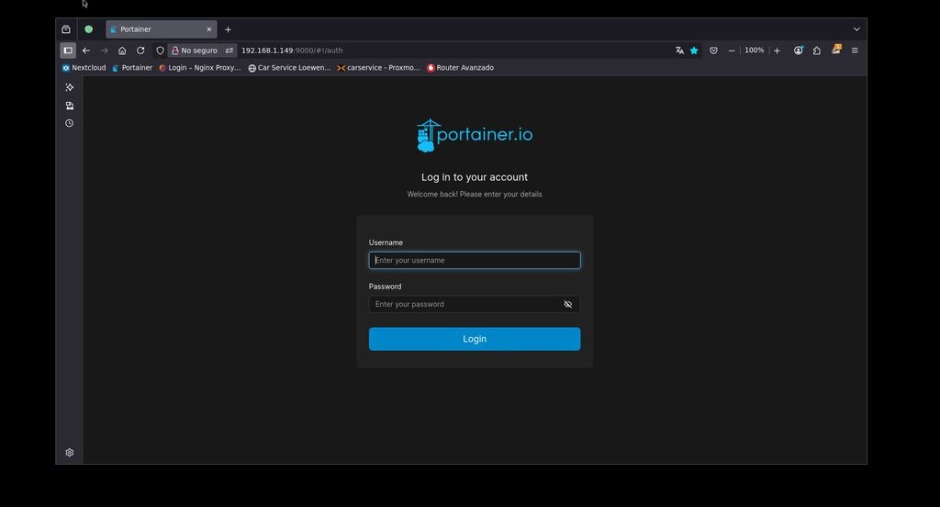Open the 'Router Avanzado' bookmark
Viewport: 940px width, 507px height.
point(461,68)
